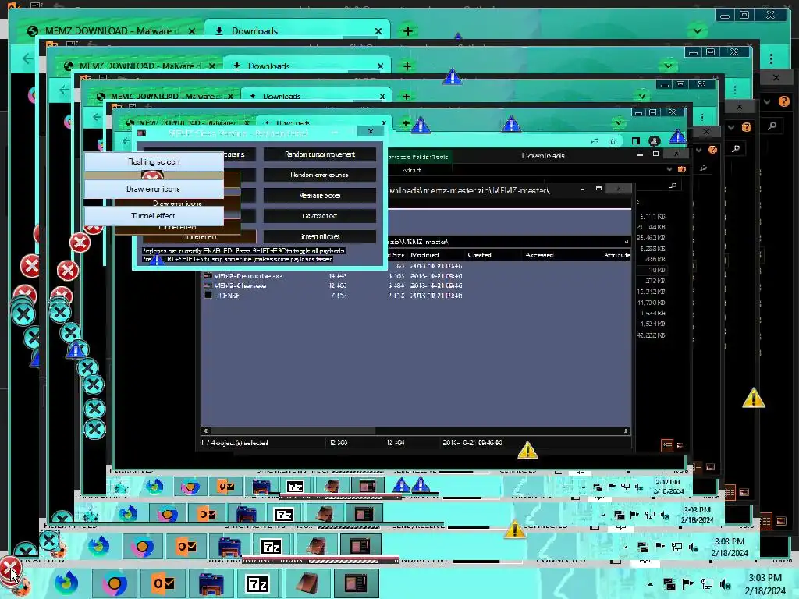The height and width of the screenshot is (599, 799).
Task: Open profile avatar icon in innermost browser
Action: pyautogui.click(x=655, y=140)
